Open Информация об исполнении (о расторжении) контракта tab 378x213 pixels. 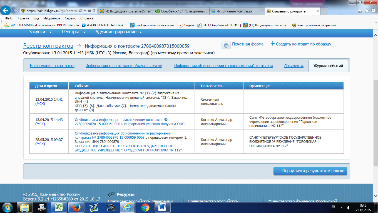tap(224, 66)
